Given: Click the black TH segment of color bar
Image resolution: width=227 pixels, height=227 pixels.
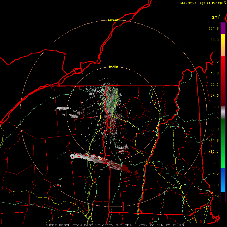Looking at the screenshot, I should click(x=223, y=196).
